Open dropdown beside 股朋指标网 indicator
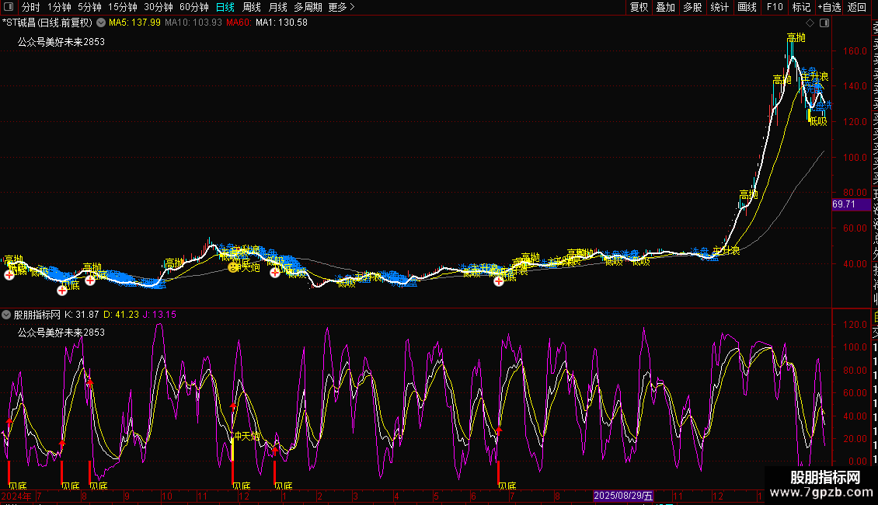The height and width of the screenshot is (505, 878). [x=7, y=315]
